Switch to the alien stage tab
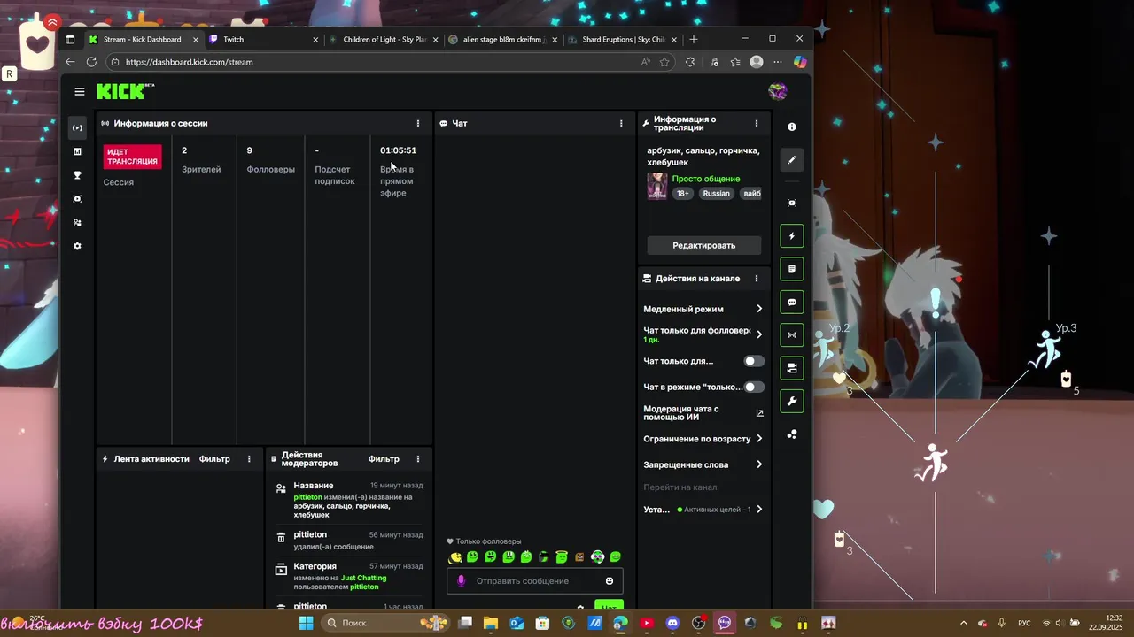 (x=503, y=39)
